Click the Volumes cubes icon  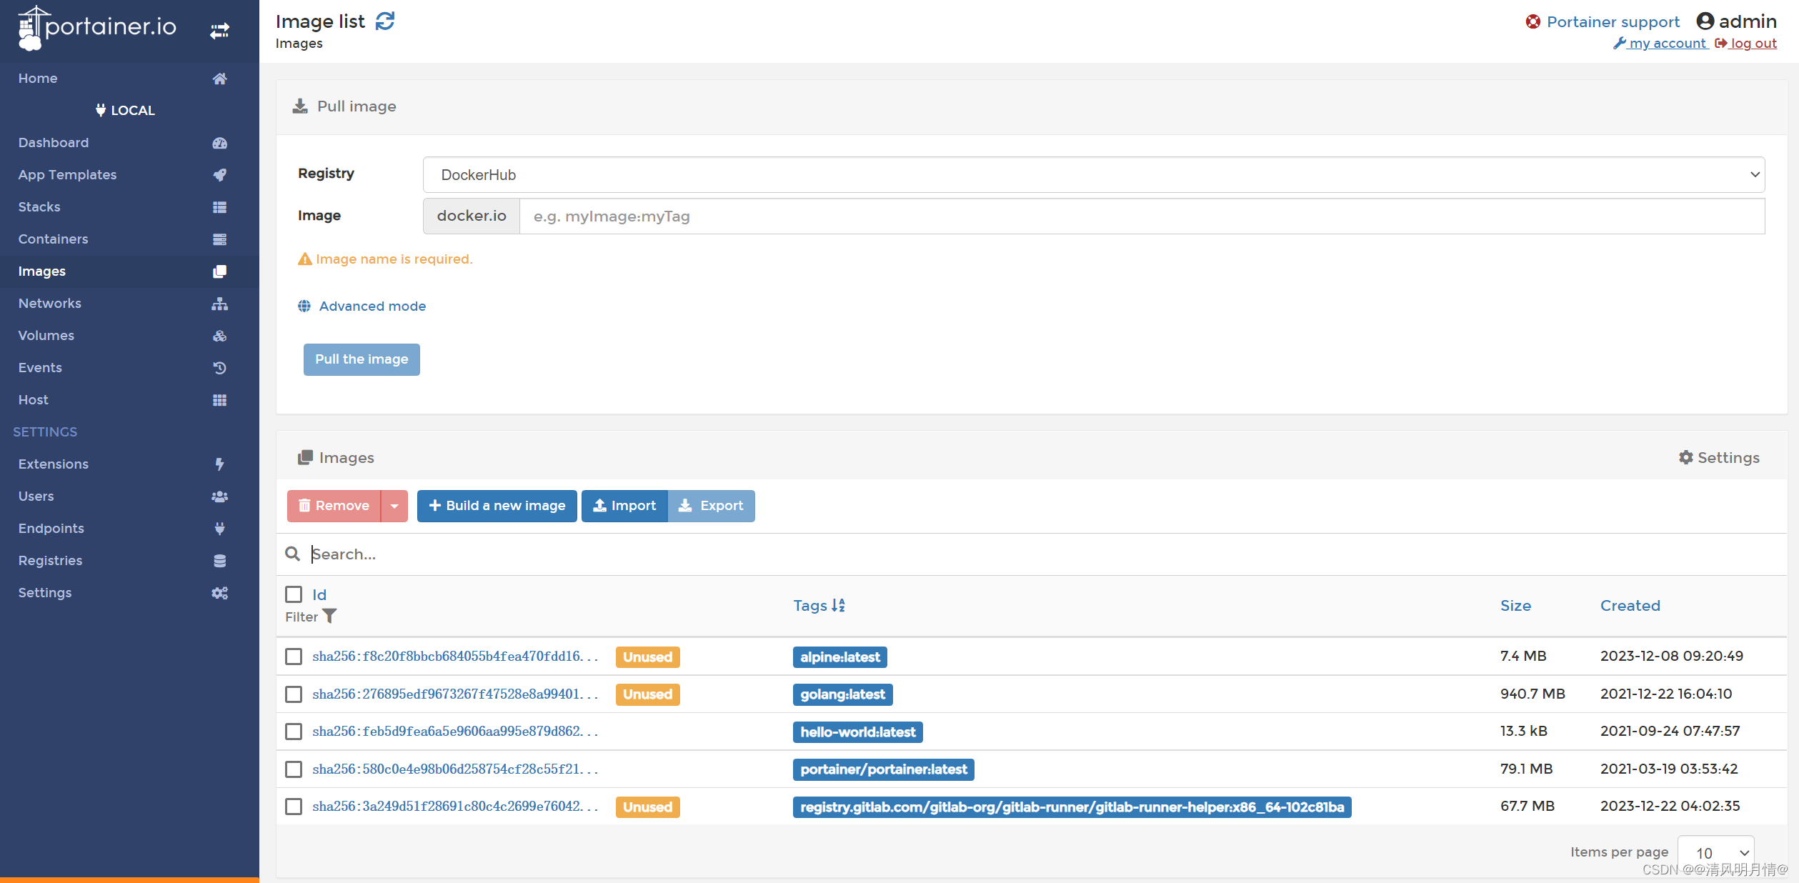[x=219, y=336]
